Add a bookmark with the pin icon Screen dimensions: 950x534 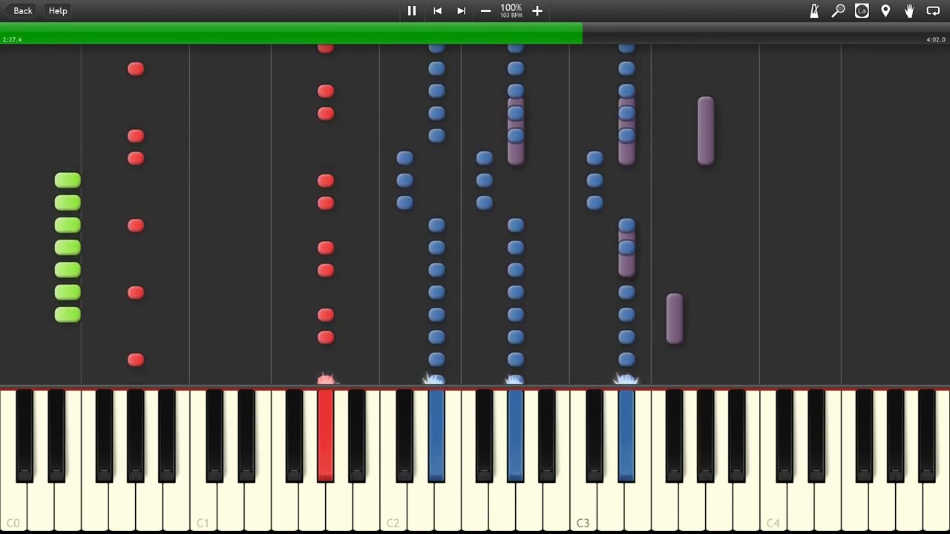pyautogui.click(x=885, y=10)
